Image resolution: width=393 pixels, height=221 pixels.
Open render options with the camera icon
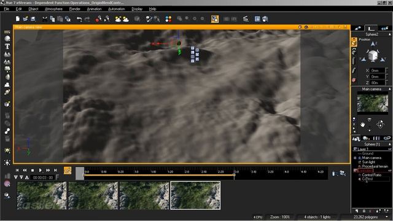tap(265, 19)
